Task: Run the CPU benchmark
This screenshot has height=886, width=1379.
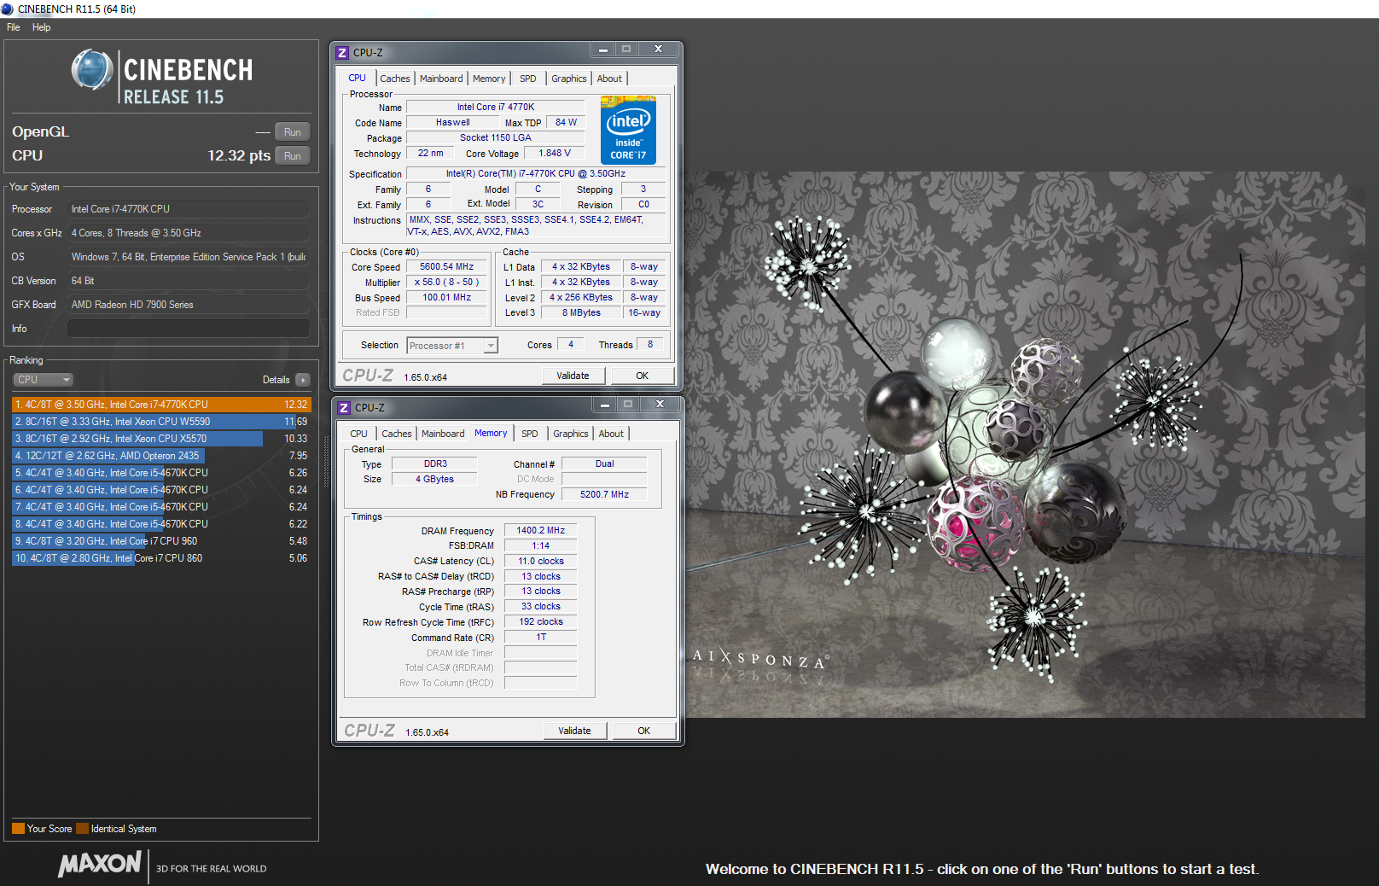Action: point(293,156)
